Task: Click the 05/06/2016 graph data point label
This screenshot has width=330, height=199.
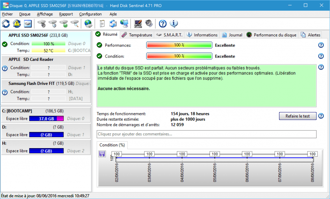Action: (214, 154)
